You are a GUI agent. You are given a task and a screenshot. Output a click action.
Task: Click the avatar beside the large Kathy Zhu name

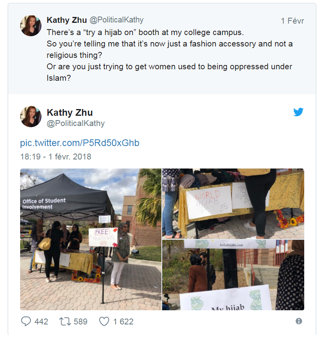31,117
